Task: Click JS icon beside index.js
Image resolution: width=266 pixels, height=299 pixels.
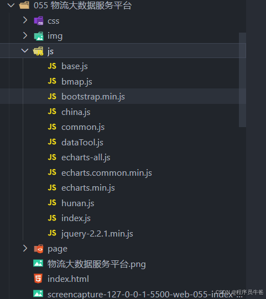Action: (52, 218)
